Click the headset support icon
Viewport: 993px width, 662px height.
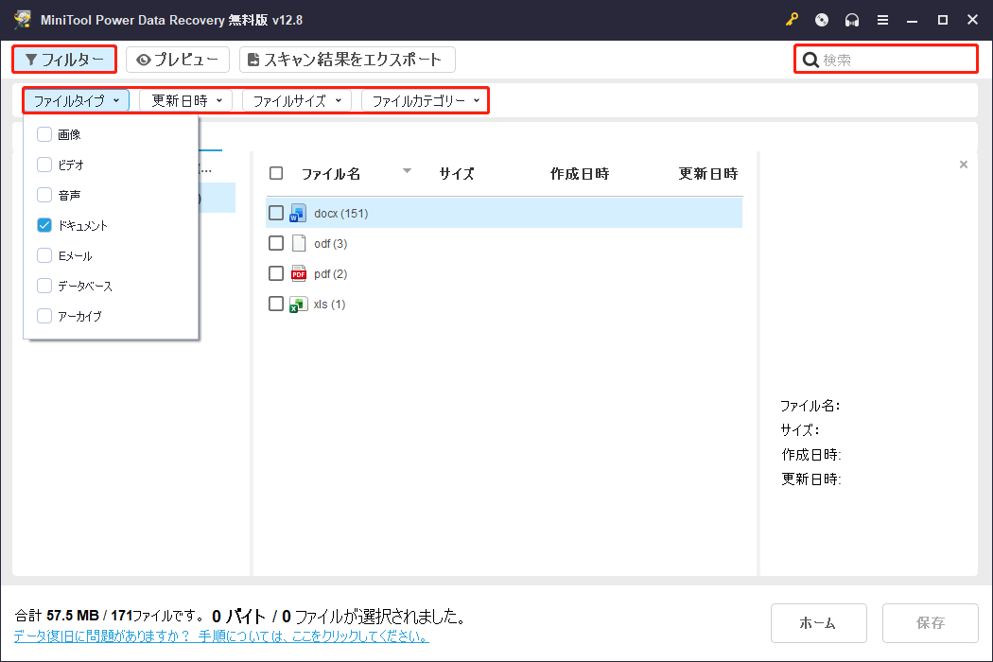[852, 19]
